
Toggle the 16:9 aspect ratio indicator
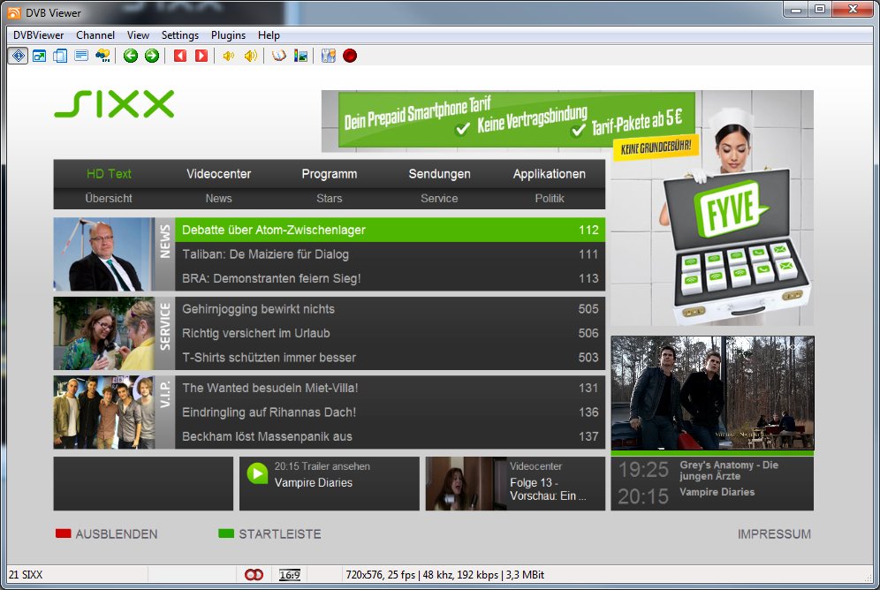point(290,575)
